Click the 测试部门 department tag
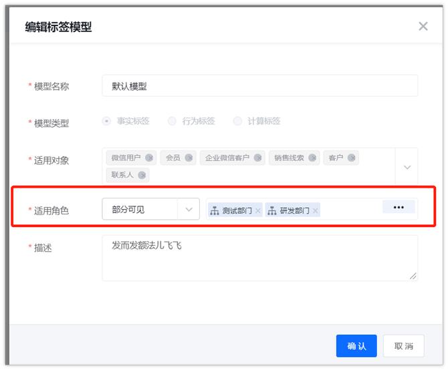448x370 pixels. (232, 210)
